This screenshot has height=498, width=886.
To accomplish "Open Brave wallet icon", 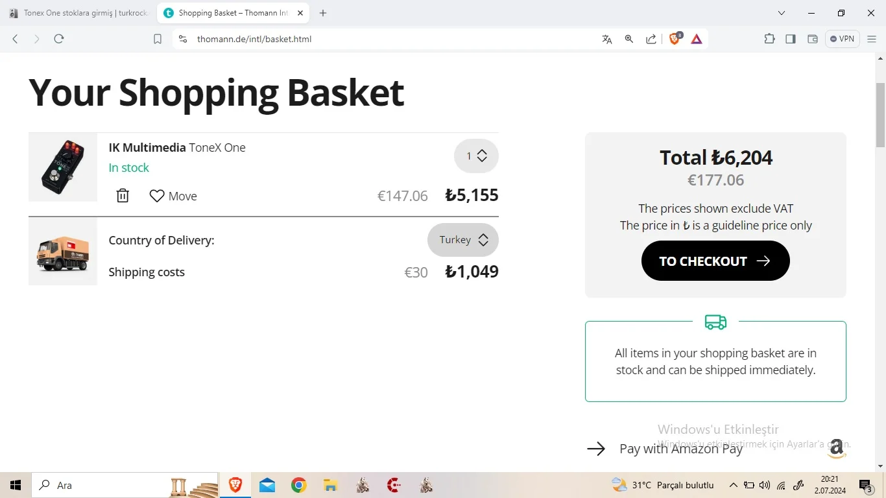I will coord(812,39).
